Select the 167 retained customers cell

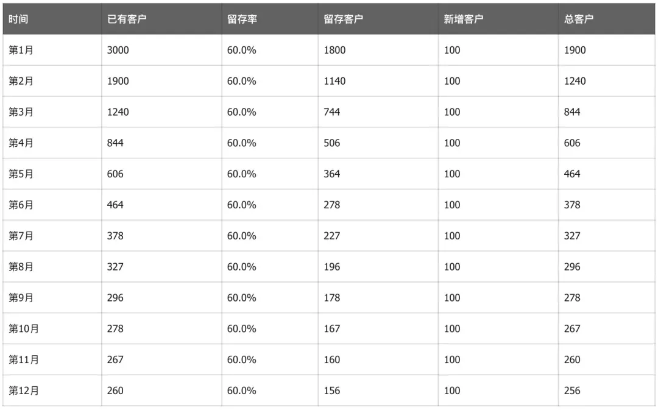332,329
